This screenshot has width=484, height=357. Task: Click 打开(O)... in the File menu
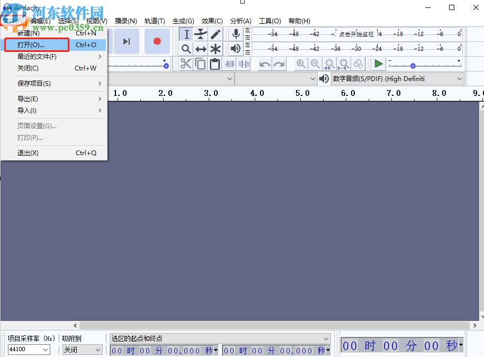[37, 45]
